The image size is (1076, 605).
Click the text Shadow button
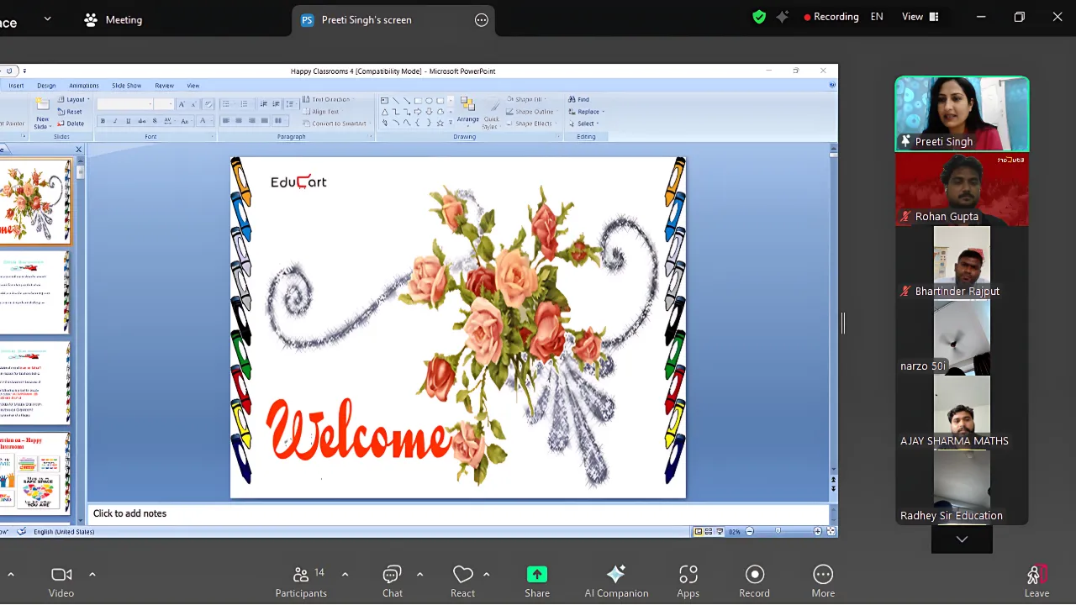pyautogui.click(x=155, y=121)
